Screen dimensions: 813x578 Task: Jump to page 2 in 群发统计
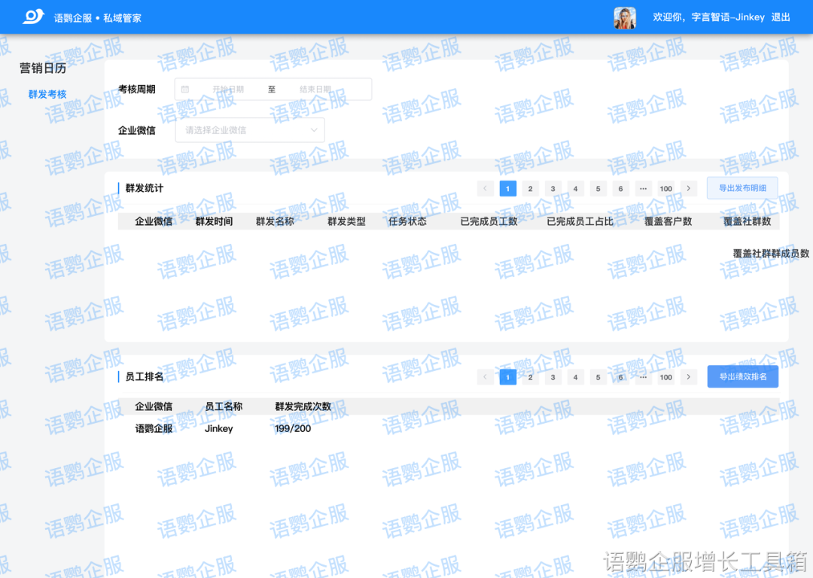(530, 188)
